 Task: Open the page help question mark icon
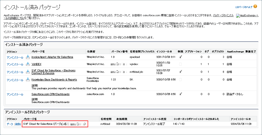click(255, 7)
